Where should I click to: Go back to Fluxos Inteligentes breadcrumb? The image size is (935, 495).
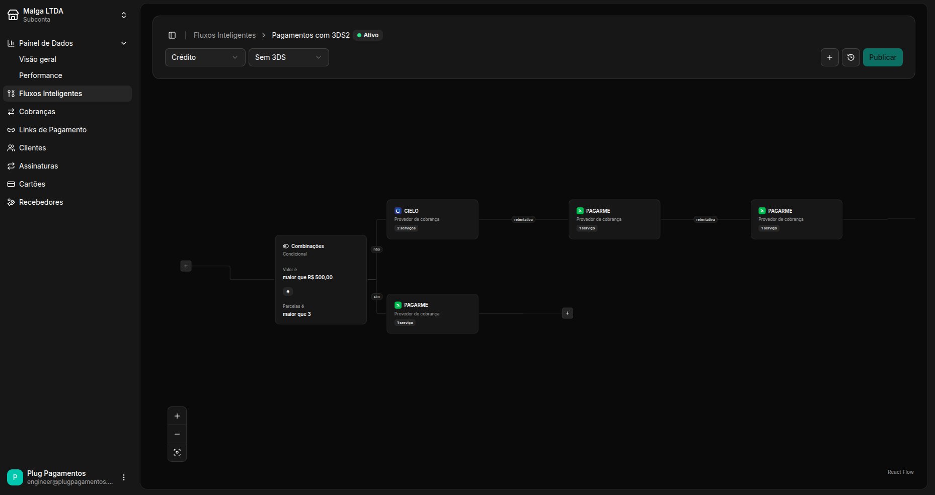[x=224, y=35]
